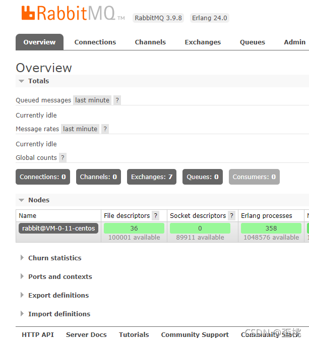Click the Queues: 0 count button

coord(203,177)
